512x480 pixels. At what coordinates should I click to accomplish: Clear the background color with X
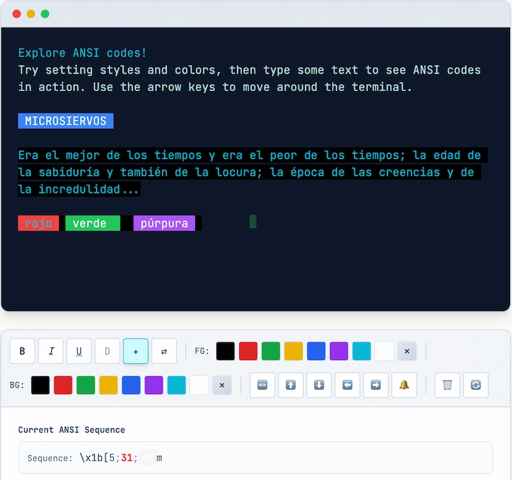pyautogui.click(x=221, y=385)
